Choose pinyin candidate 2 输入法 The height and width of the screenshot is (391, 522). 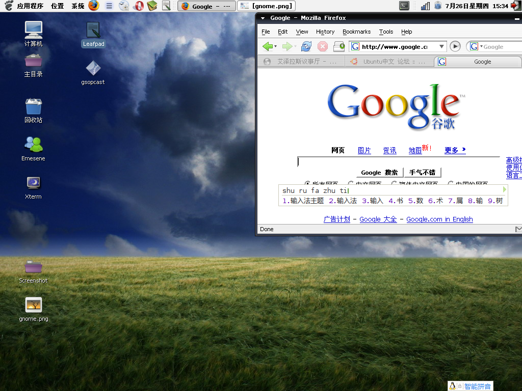click(343, 201)
